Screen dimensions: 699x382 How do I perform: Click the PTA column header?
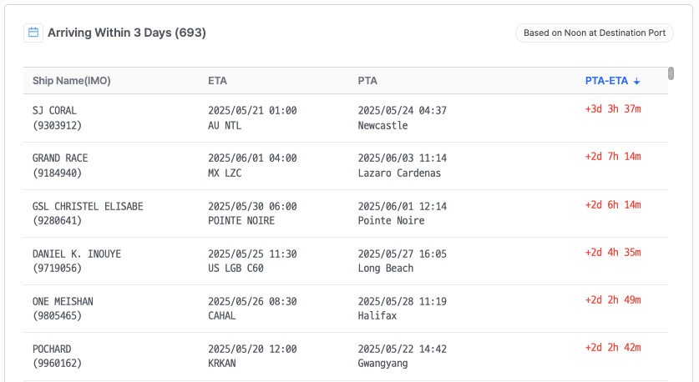[367, 81]
